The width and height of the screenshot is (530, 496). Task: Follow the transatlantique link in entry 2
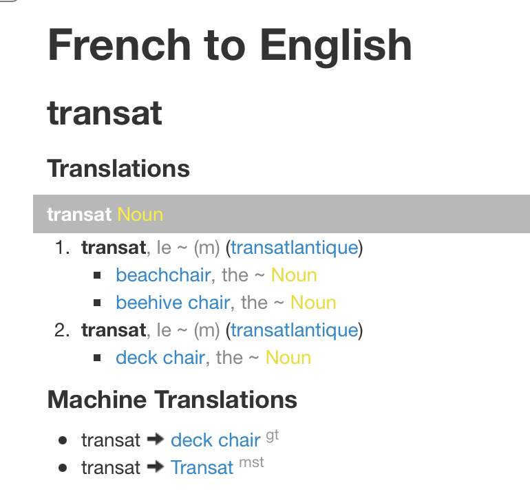click(295, 330)
